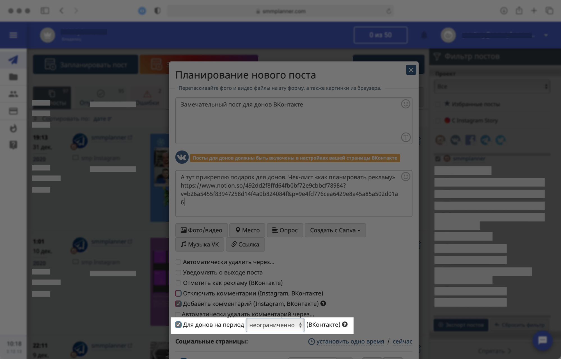Viewport: 561px width, 359px height.
Task: Check Отметить как рекламу (ВКонтакте)
Action: click(178, 283)
